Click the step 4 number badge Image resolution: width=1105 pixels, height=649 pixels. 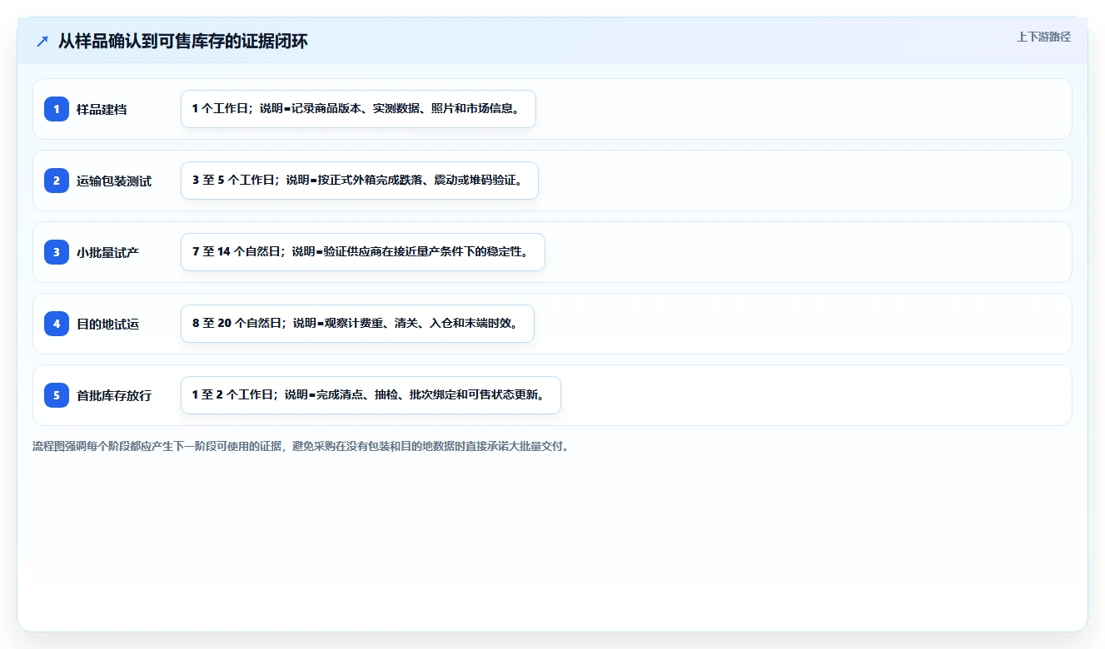[x=57, y=324]
